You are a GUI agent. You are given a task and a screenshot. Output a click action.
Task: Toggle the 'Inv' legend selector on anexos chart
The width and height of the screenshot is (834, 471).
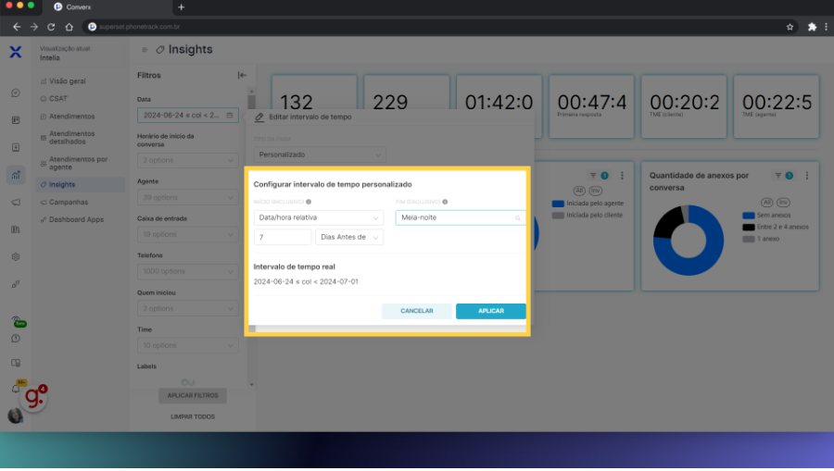click(782, 202)
